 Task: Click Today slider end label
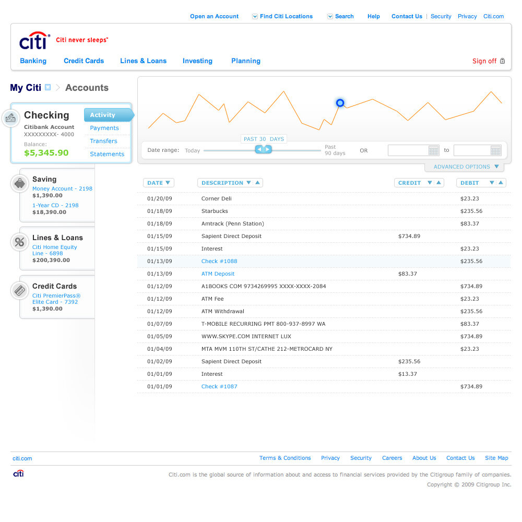coord(193,150)
